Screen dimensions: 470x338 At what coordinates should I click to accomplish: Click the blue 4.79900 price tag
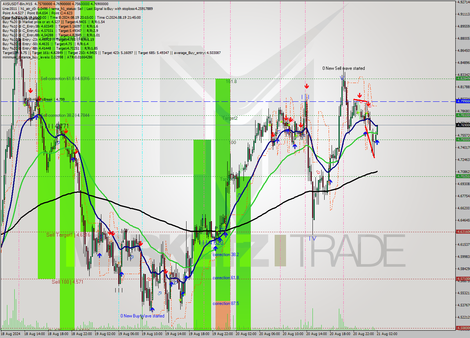[x=463, y=101]
